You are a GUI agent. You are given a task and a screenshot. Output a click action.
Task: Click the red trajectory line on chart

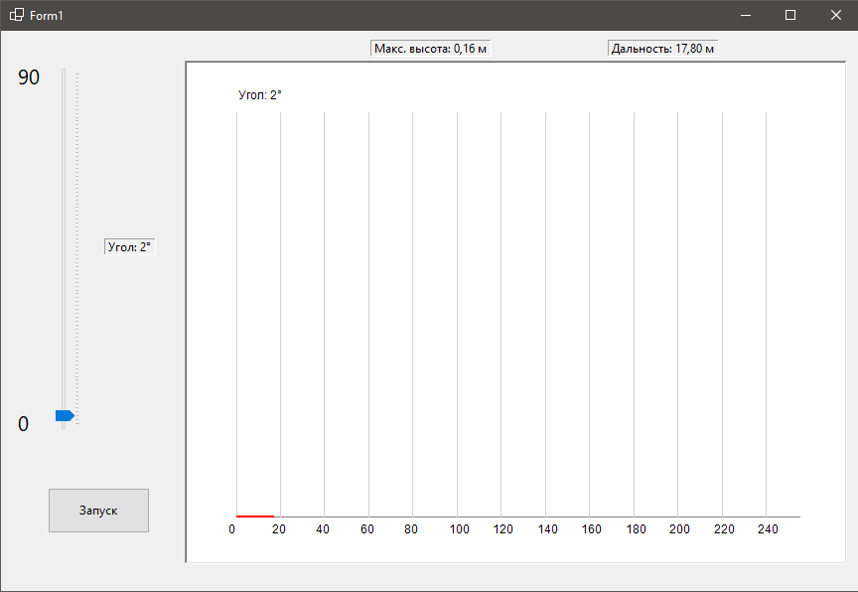[255, 516]
